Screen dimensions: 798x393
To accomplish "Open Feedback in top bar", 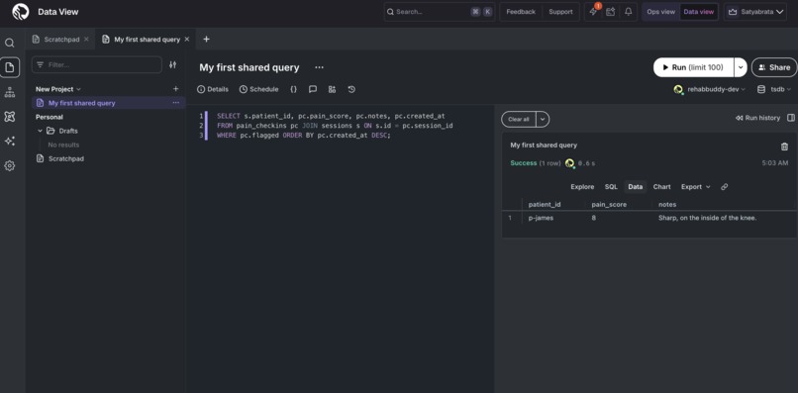I will (x=521, y=12).
